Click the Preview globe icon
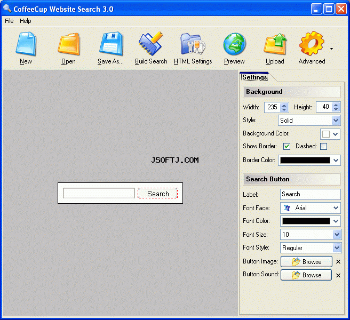 point(234,44)
